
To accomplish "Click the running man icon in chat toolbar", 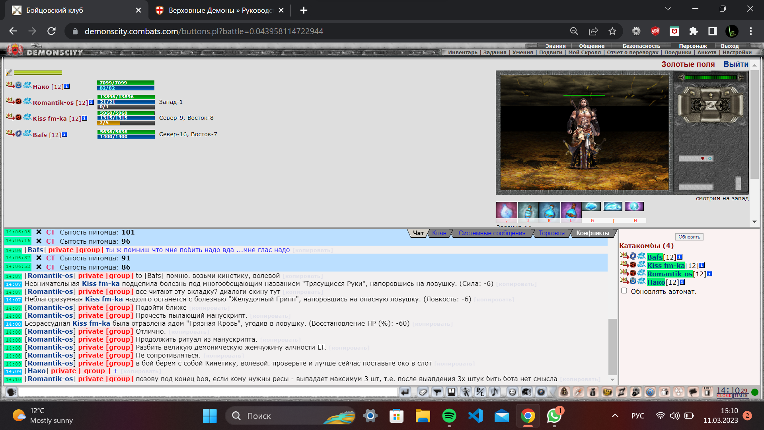I will point(466,392).
